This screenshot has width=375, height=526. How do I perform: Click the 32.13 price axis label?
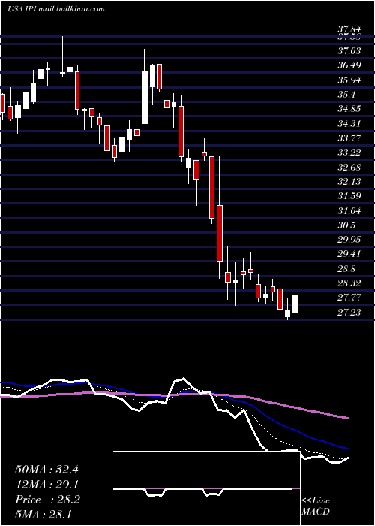click(x=349, y=182)
